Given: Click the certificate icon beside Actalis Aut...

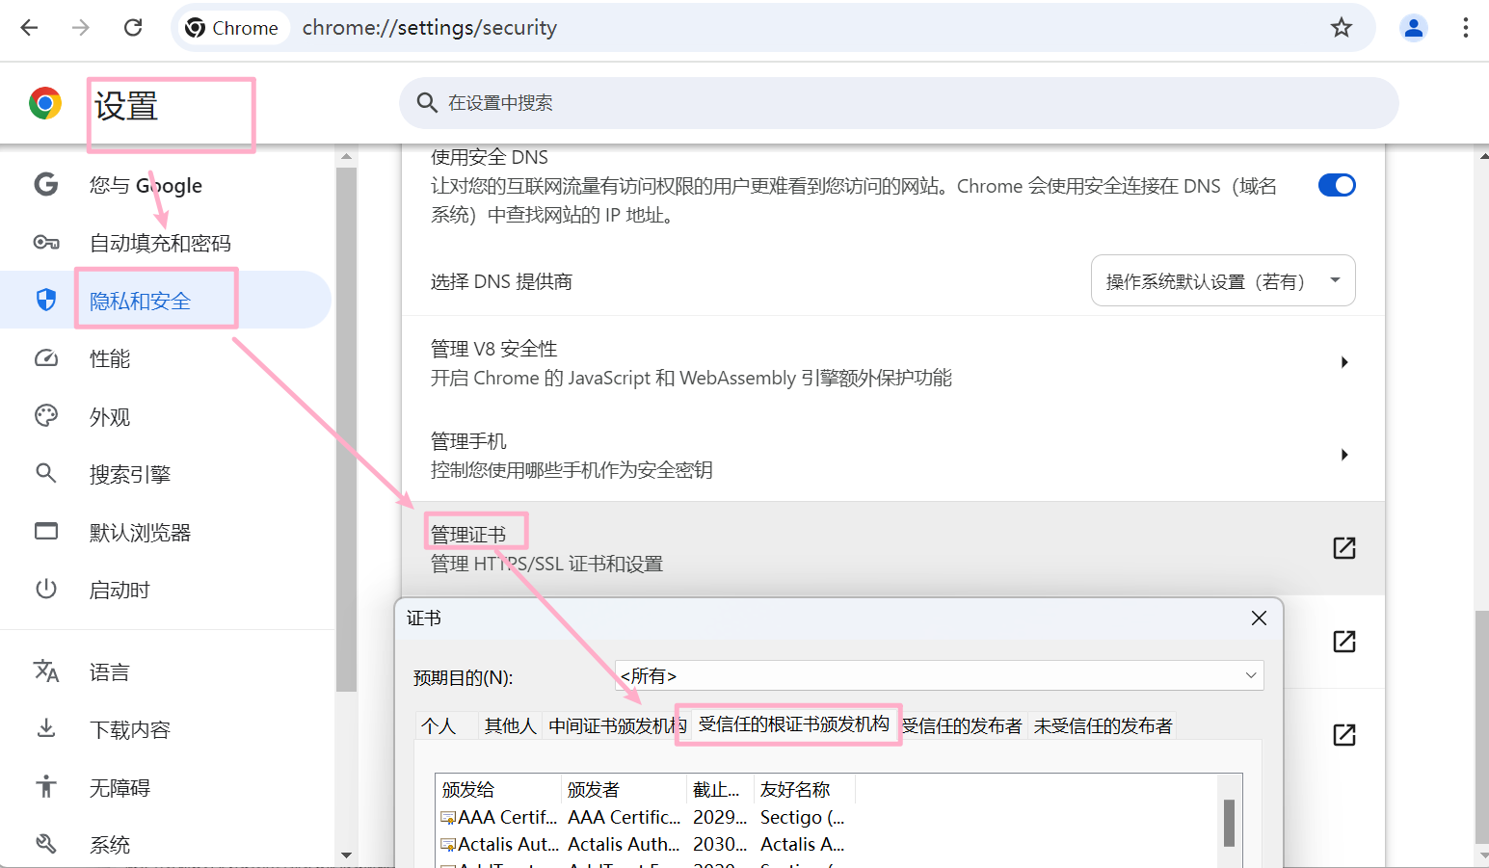Looking at the screenshot, I should pyautogui.click(x=448, y=845).
